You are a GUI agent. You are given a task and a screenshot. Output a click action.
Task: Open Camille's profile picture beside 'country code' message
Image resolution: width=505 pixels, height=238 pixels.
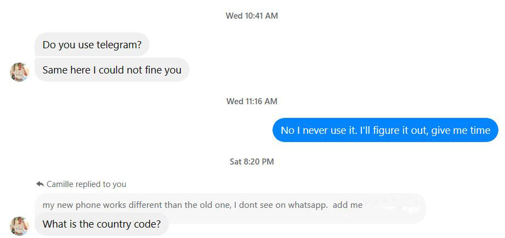point(19,226)
